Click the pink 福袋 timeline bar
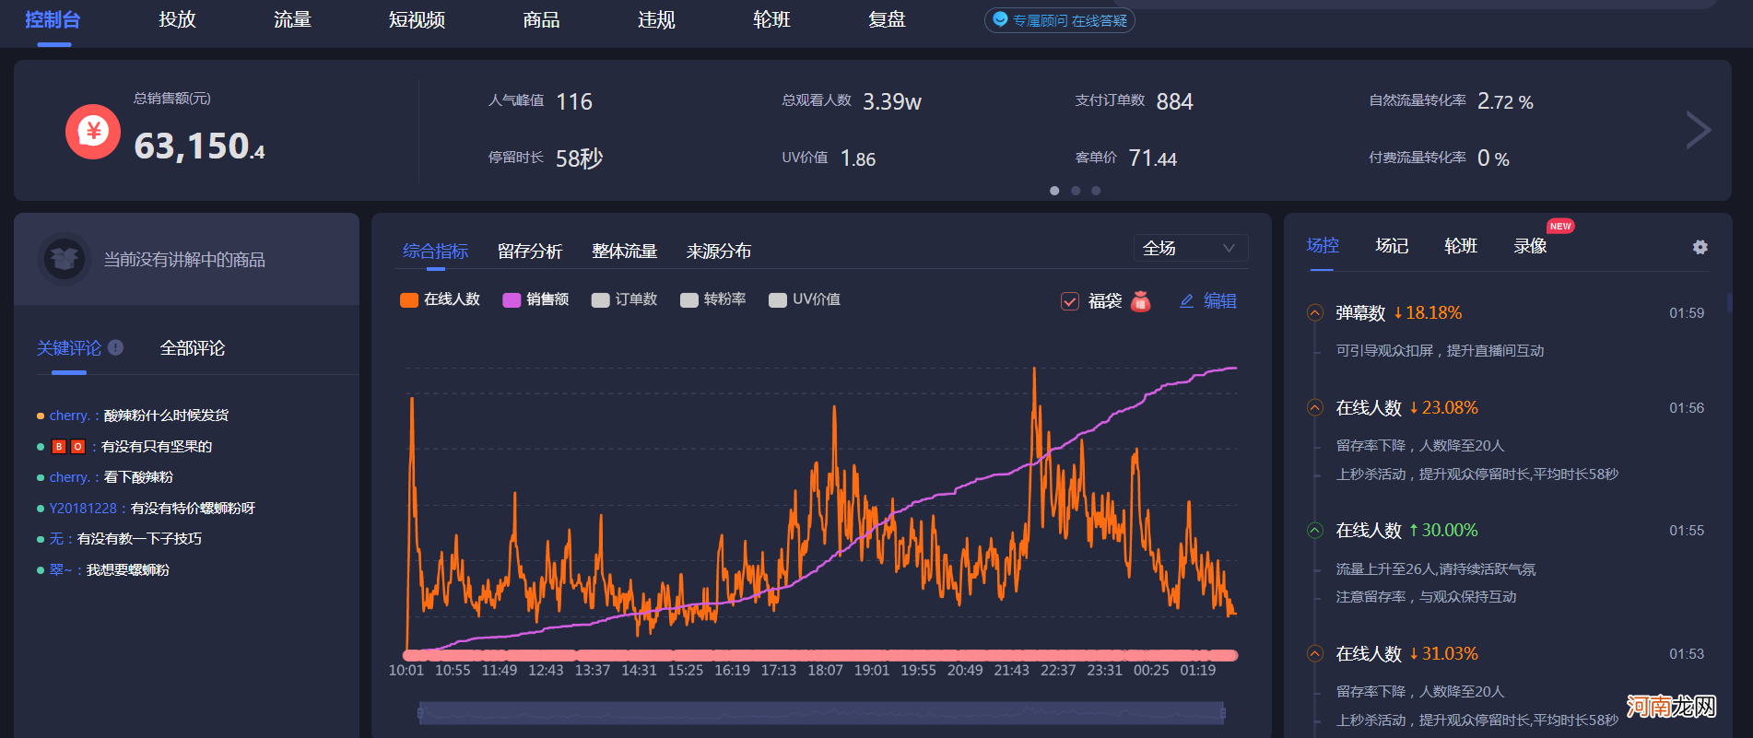The image size is (1753, 738). click(821, 655)
